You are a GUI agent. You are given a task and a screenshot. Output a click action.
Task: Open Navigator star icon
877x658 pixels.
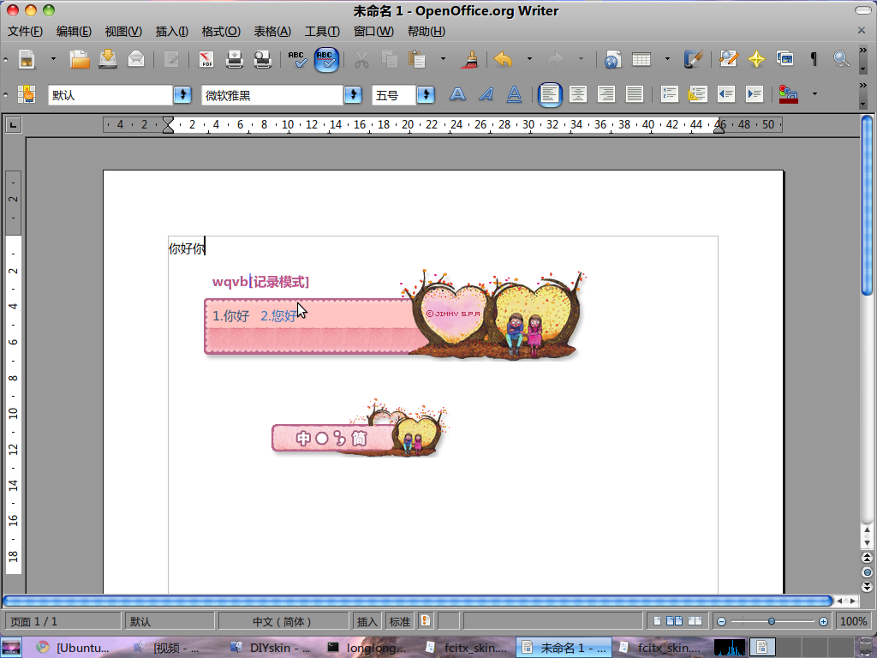tap(756, 59)
